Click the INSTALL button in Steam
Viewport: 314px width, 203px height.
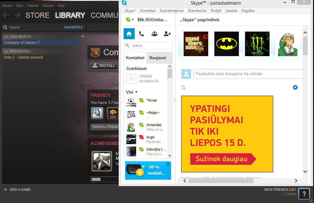104,66
